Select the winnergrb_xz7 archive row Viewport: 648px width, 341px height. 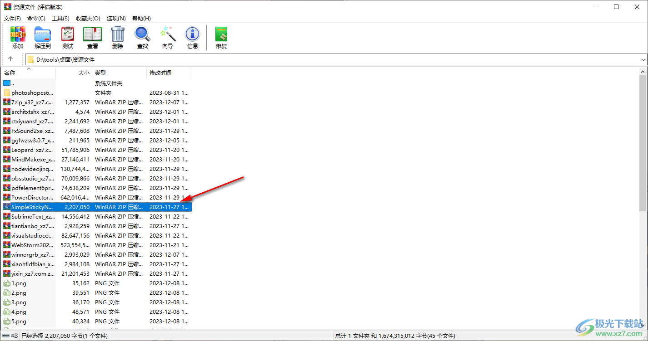coord(97,254)
